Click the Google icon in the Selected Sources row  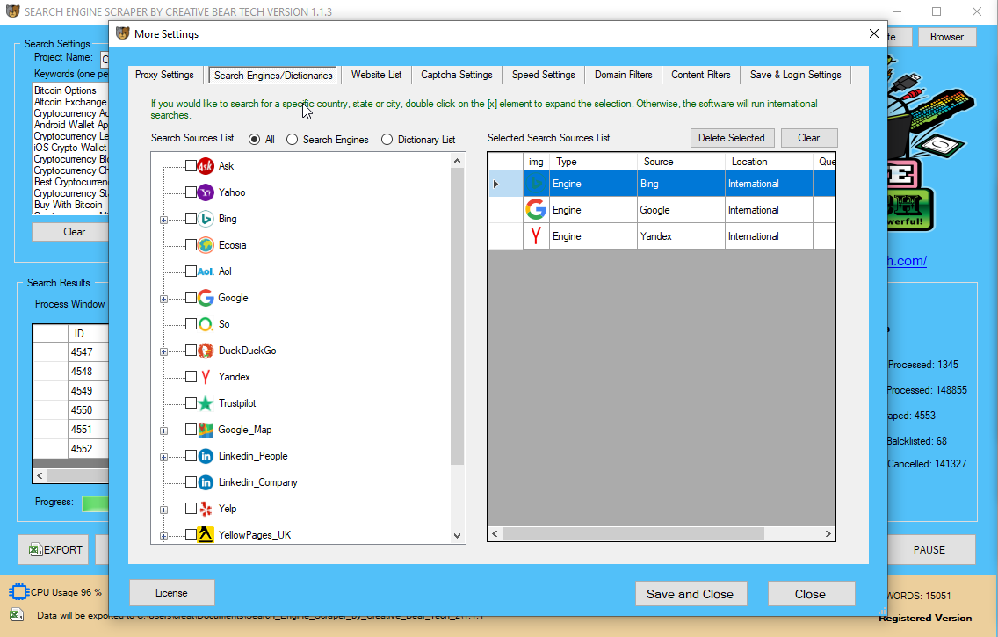pos(536,210)
